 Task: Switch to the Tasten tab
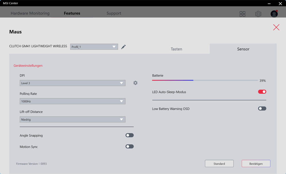click(x=176, y=49)
